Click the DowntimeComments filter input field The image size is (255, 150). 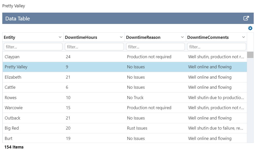(x=217, y=46)
